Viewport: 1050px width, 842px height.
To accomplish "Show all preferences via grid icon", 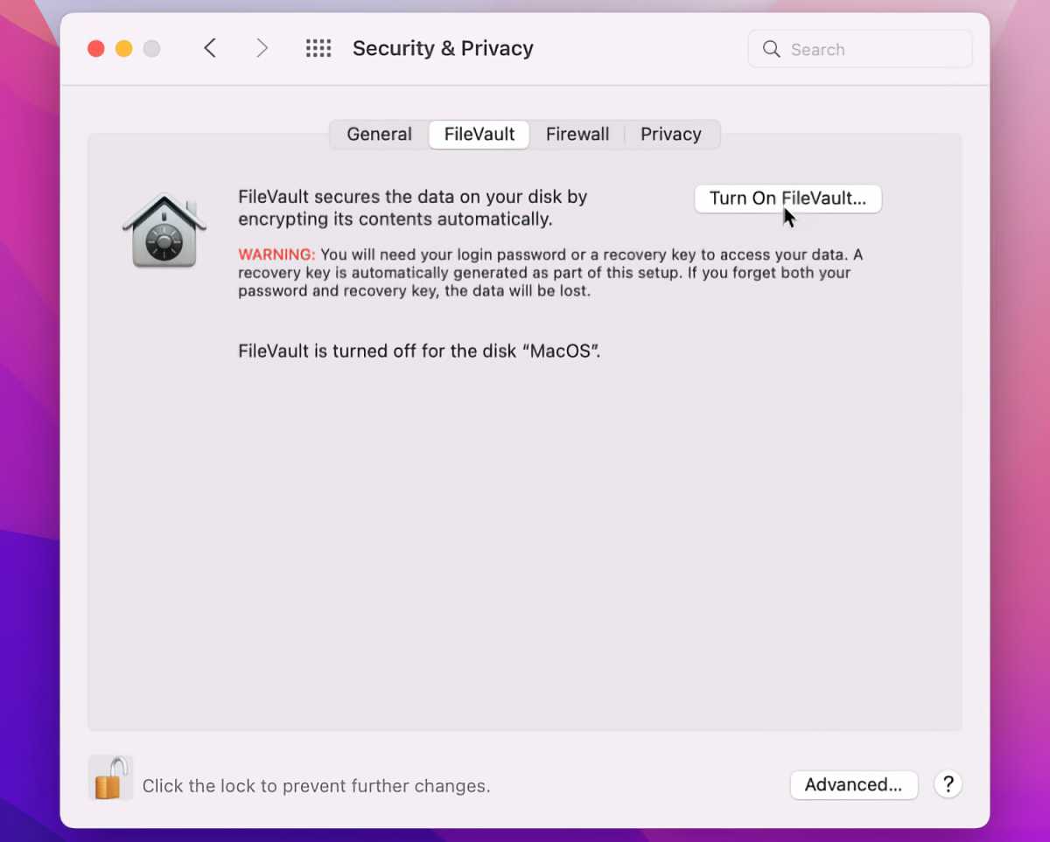I will pyautogui.click(x=318, y=48).
